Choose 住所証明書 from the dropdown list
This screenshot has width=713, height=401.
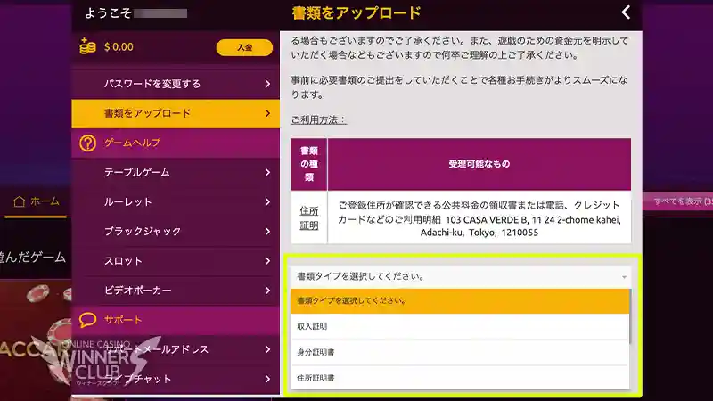click(x=460, y=377)
